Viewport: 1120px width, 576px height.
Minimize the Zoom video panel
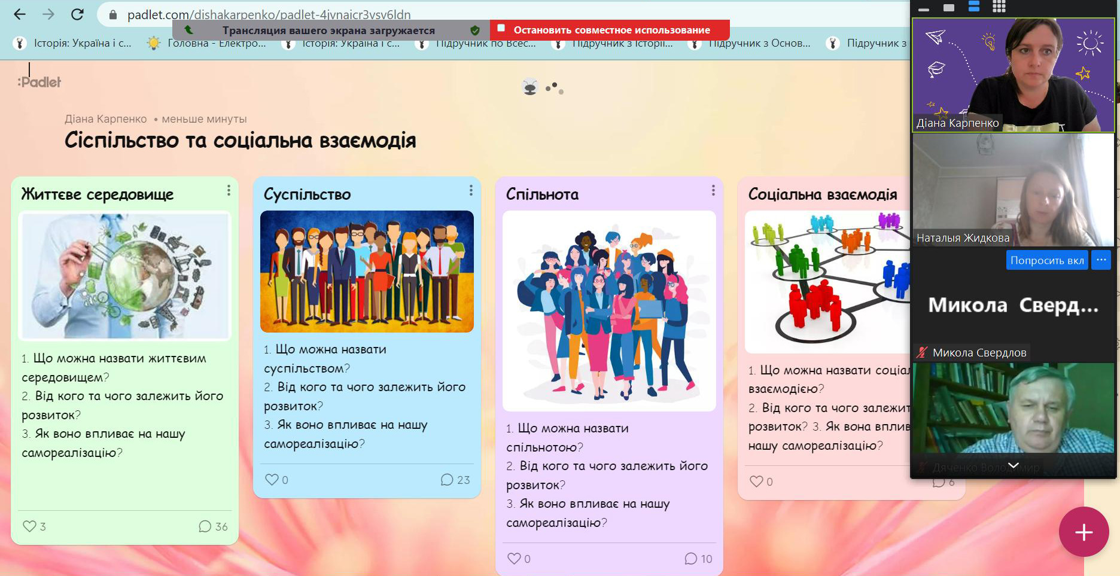coord(924,9)
